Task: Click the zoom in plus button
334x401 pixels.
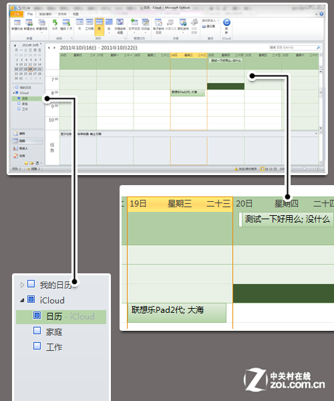Action: pos(318,169)
